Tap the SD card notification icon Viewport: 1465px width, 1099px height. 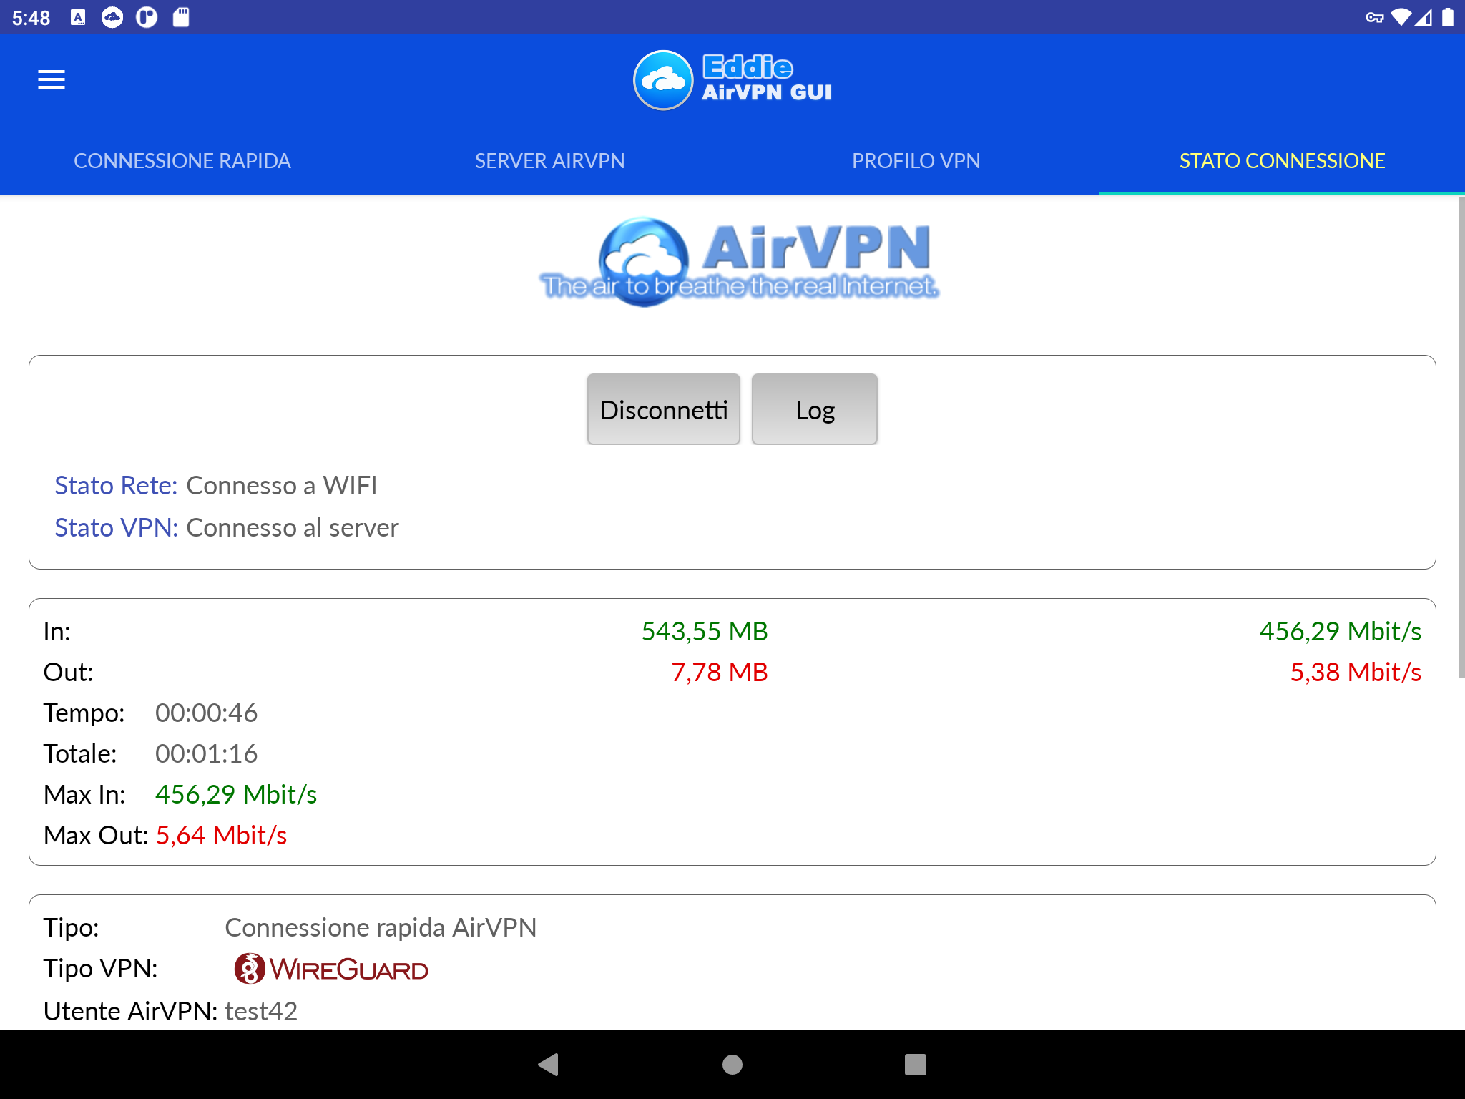tap(181, 17)
